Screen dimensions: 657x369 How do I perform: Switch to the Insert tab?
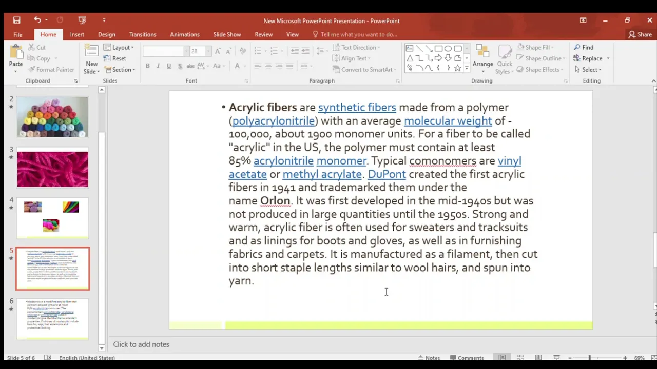click(77, 34)
